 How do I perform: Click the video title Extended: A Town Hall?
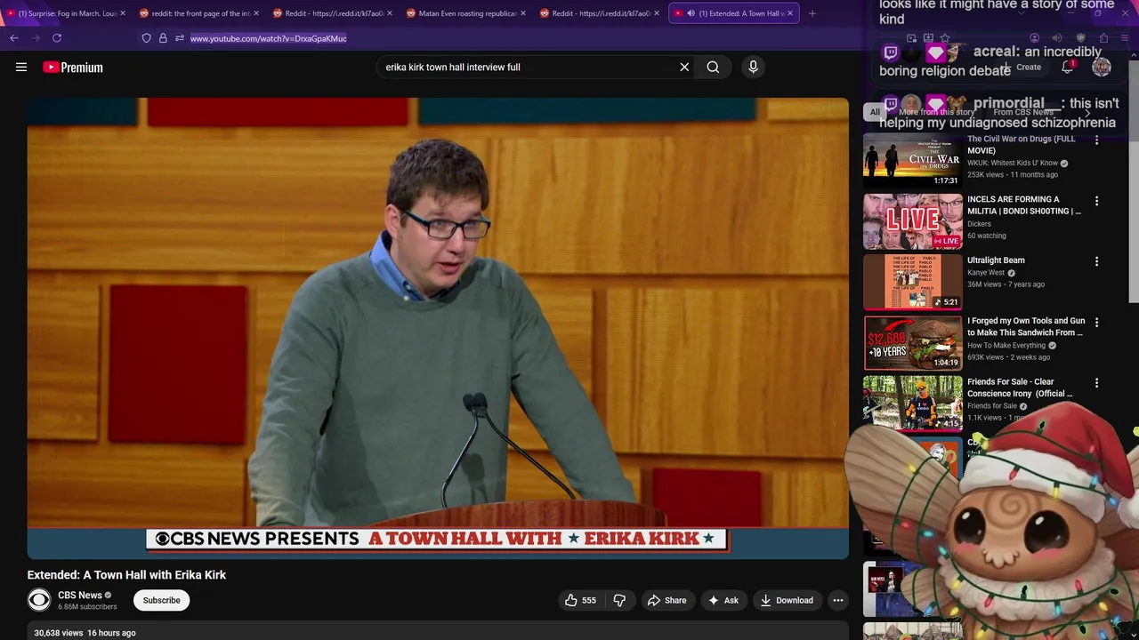[126, 575]
